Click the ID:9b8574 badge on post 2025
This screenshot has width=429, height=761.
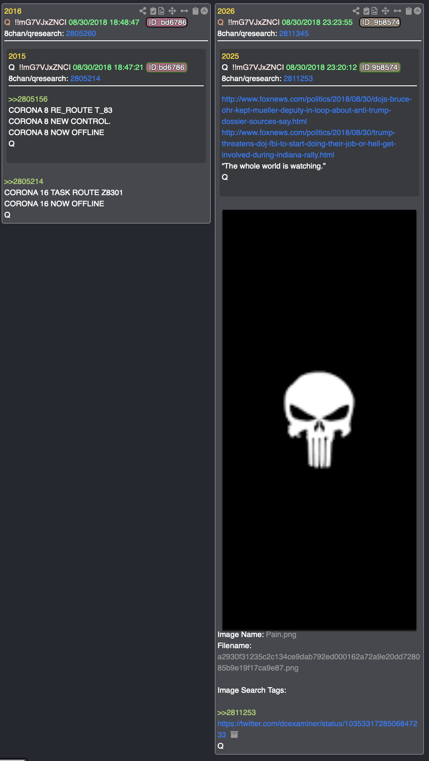[x=380, y=67]
